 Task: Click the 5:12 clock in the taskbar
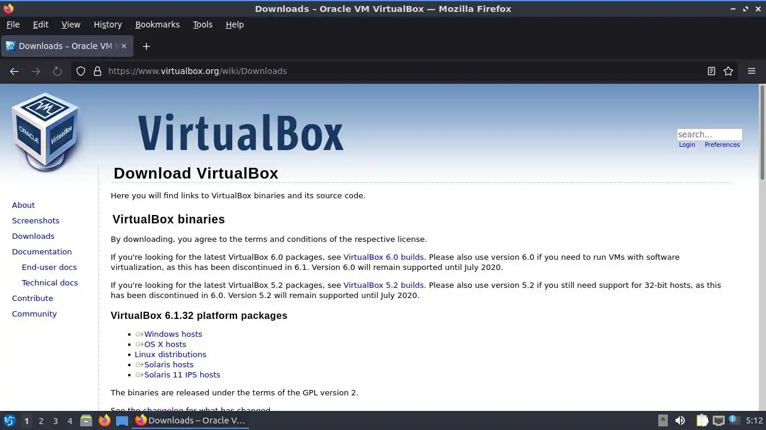754,420
